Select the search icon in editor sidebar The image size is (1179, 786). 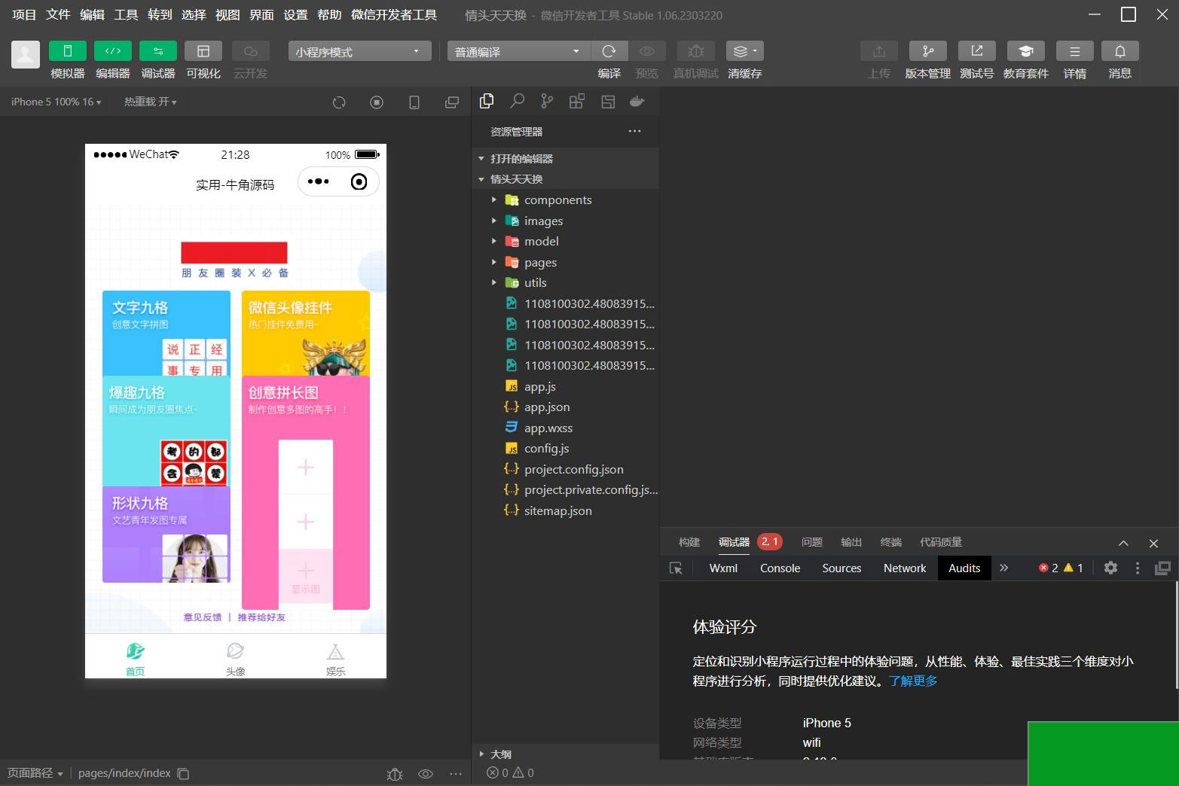(x=517, y=101)
